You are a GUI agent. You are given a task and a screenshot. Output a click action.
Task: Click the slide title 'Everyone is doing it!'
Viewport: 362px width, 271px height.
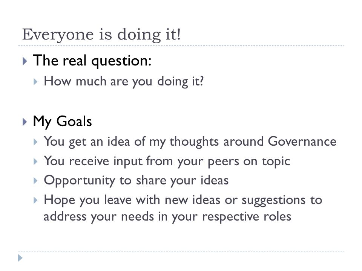[101, 35]
